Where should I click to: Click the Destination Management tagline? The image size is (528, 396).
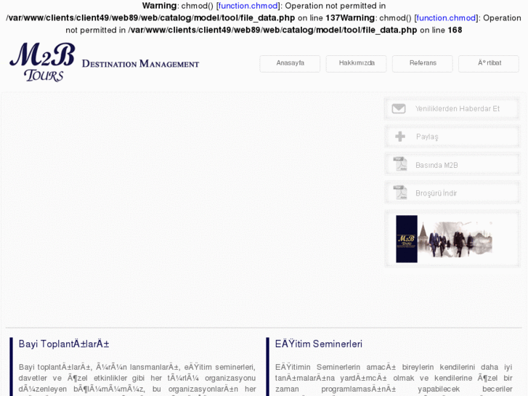pyautogui.click(x=140, y=63)
